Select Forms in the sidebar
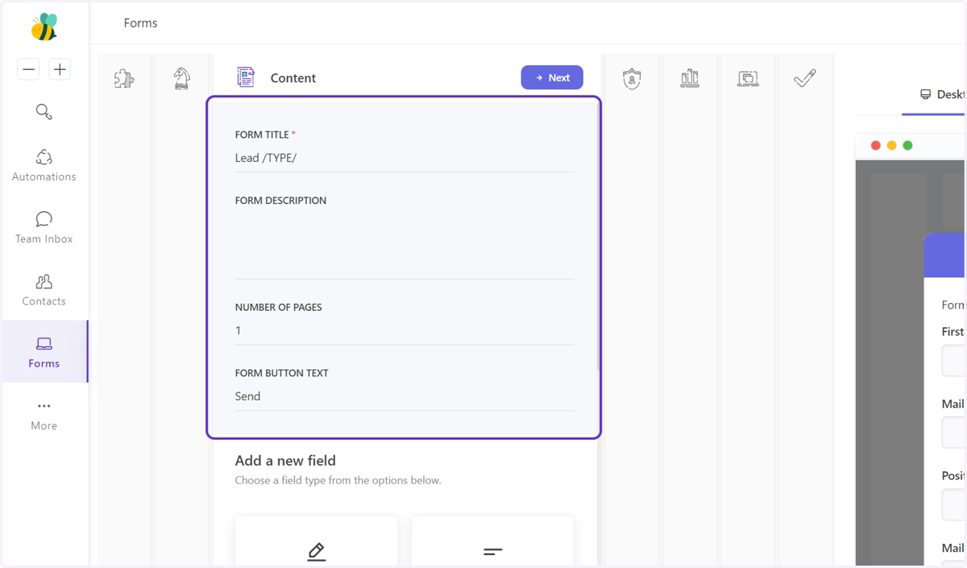967x568 pixels. [44, 352]
